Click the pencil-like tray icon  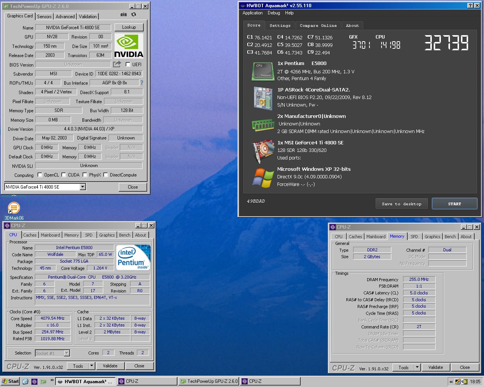click(458, 382)
